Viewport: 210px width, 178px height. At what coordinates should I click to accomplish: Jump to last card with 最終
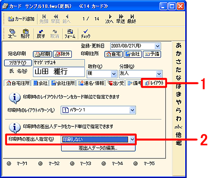[x=132, y=19]
